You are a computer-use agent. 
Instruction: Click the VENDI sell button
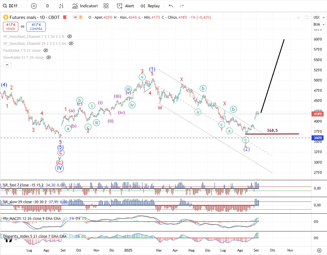pos(11,27)
